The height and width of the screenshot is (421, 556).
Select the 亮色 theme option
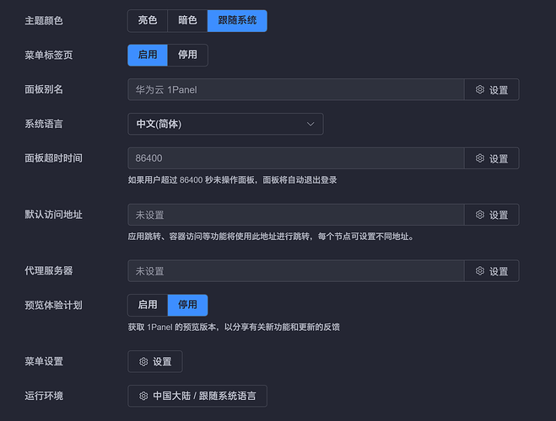point(148,21)
